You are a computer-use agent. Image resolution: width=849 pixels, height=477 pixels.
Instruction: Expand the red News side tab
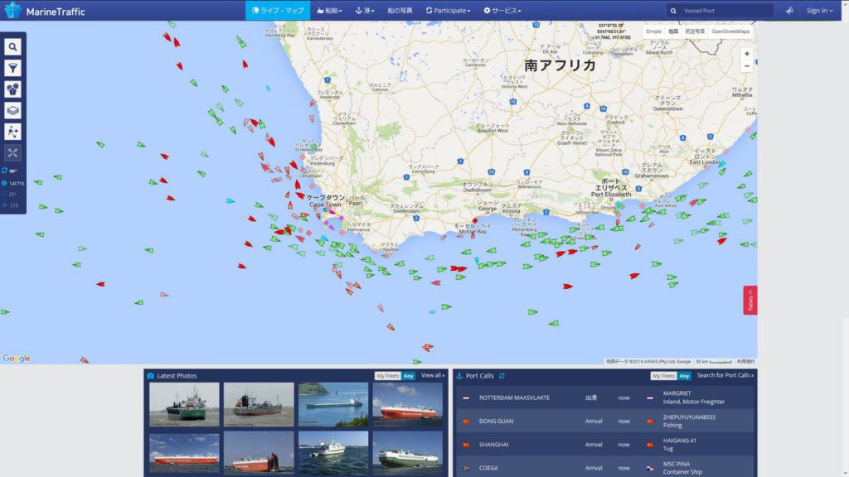pos(750,300)
